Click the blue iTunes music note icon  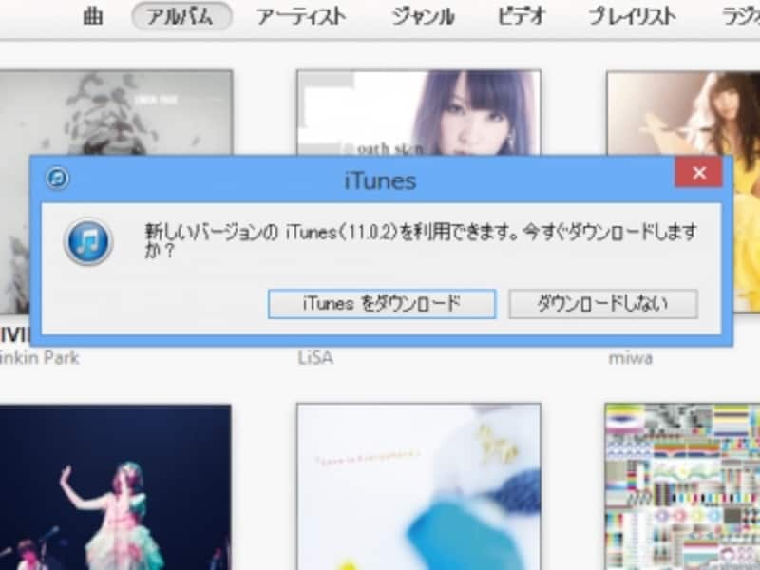click(88, 241)
